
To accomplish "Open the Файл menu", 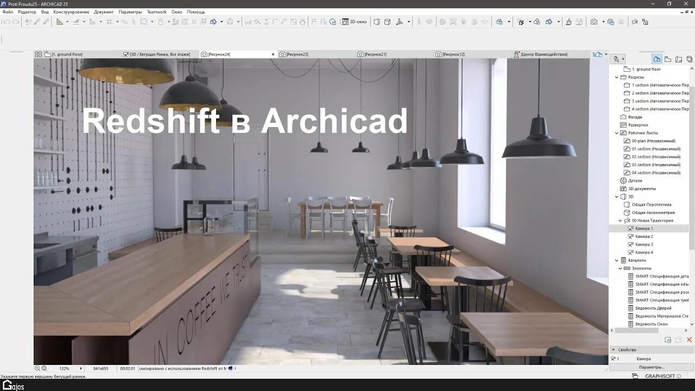I will pyautogui.click(x=8, y=12).
